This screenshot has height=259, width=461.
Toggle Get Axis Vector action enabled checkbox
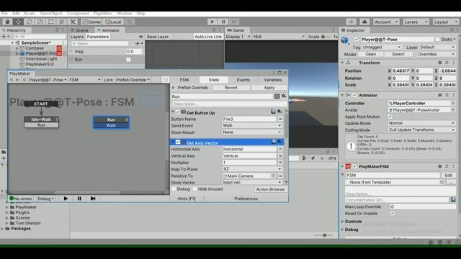coord(178,142)
